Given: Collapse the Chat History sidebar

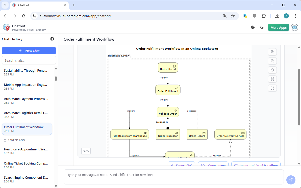Looking at the screenshot, I should (x=52, y=39).
